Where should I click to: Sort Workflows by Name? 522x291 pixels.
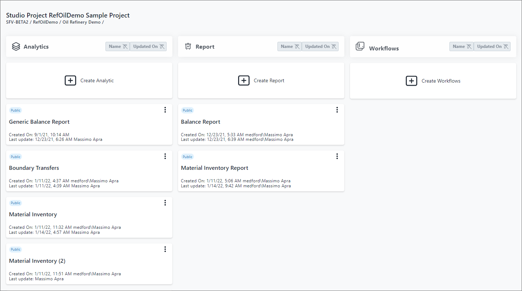point(462,46)
